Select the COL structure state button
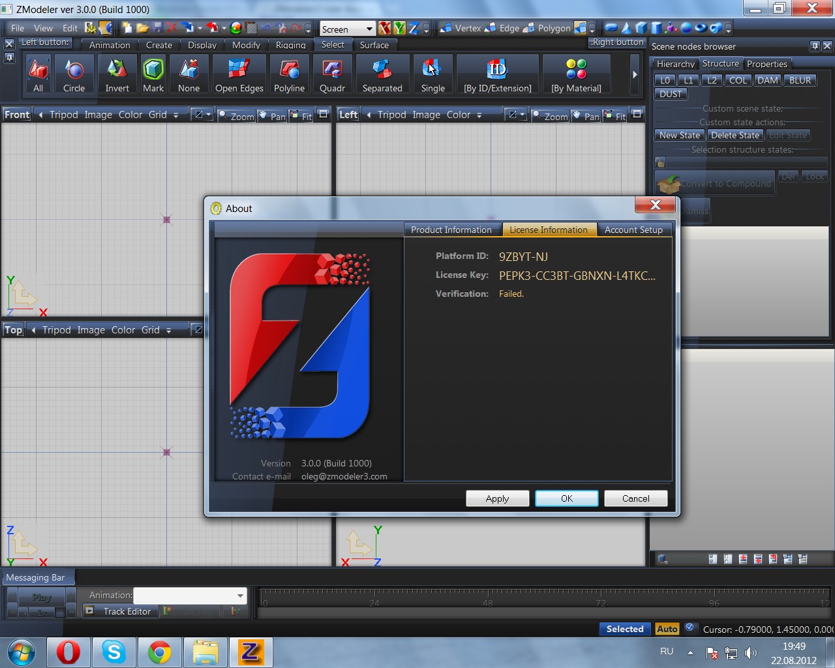This screenshot has height=668, width=835. click(738, 80)
